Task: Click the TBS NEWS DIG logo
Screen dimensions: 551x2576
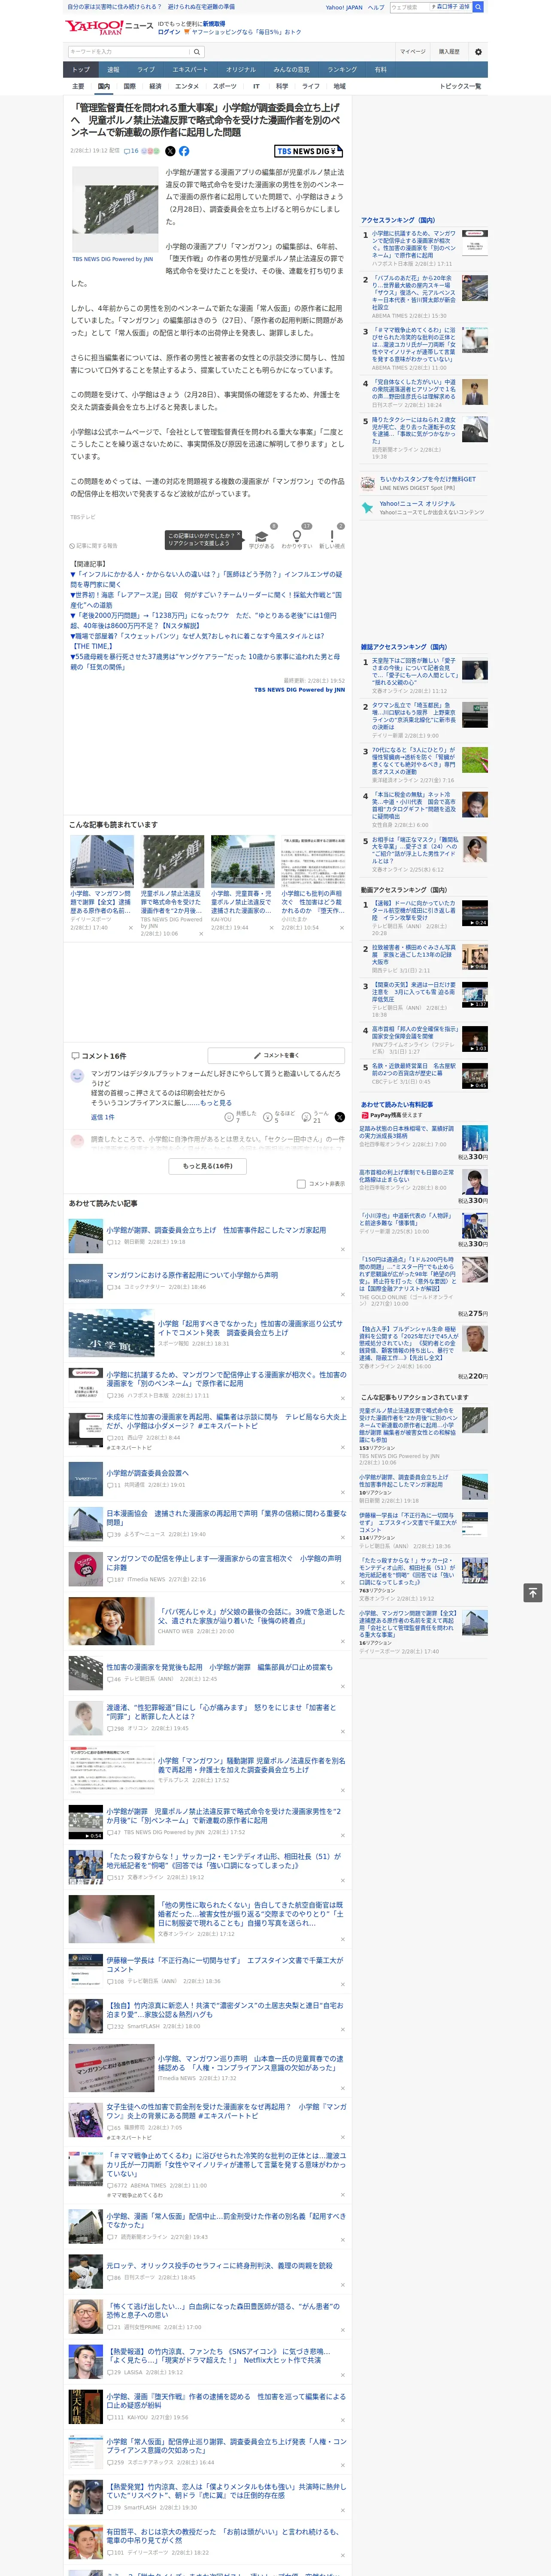Action: pyautogui.click(x=309, y=151)
